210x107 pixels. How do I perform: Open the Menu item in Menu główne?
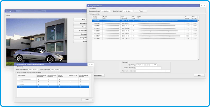click(x=8, y=15)
